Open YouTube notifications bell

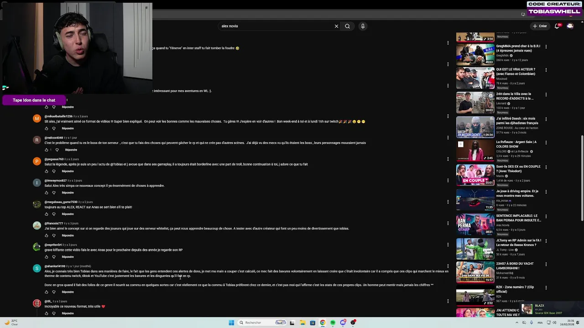(x=557, y=26)
